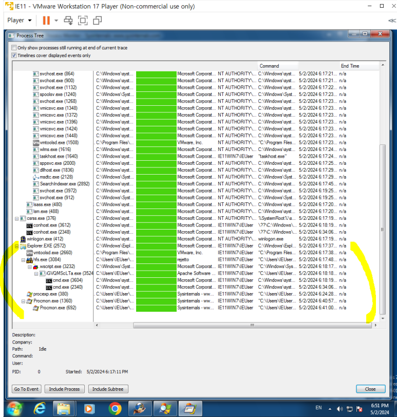397x417 pixels.
Task: Send Ctrl+Alt+Del to virtual machine
Action: point(68,21)
